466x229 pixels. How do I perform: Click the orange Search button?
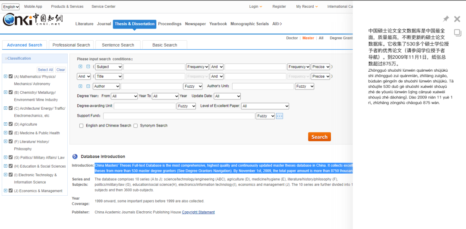click(319, 137)
